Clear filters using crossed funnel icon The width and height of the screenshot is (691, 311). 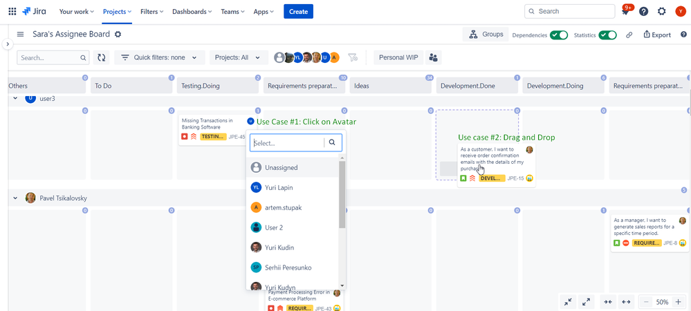click(x=352, y=57)
